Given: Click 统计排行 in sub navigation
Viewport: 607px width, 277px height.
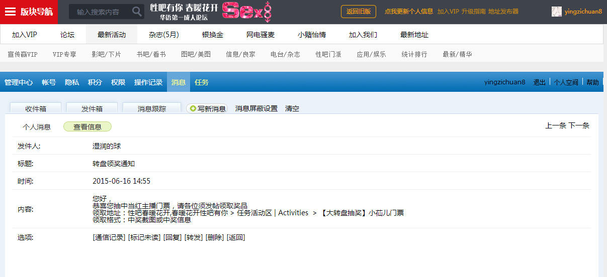Looking at the screenshot, I should coord(414,54).
